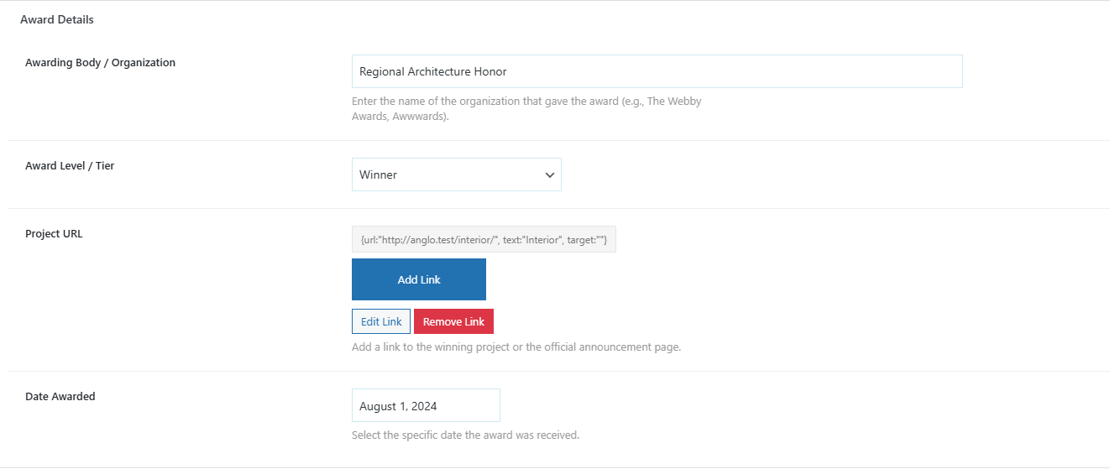Screen dimensions: 1110x469
Task: Open the Award Level / Tier dropdown
Action: (456, 175)
